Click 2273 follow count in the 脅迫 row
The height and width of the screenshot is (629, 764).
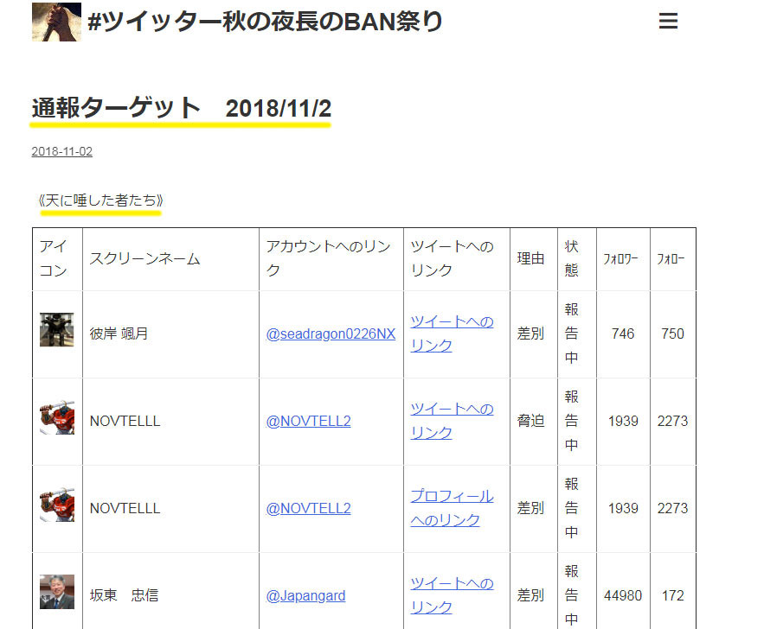click(672, 421)
